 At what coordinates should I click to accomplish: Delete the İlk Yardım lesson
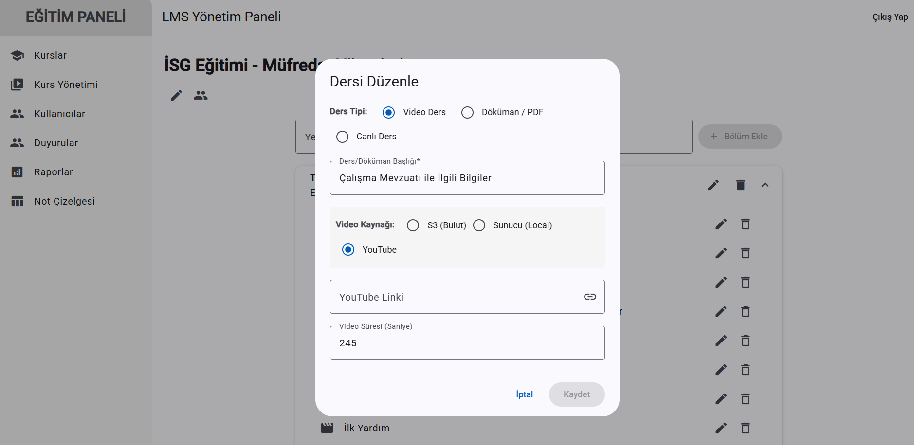click(745, 428)
